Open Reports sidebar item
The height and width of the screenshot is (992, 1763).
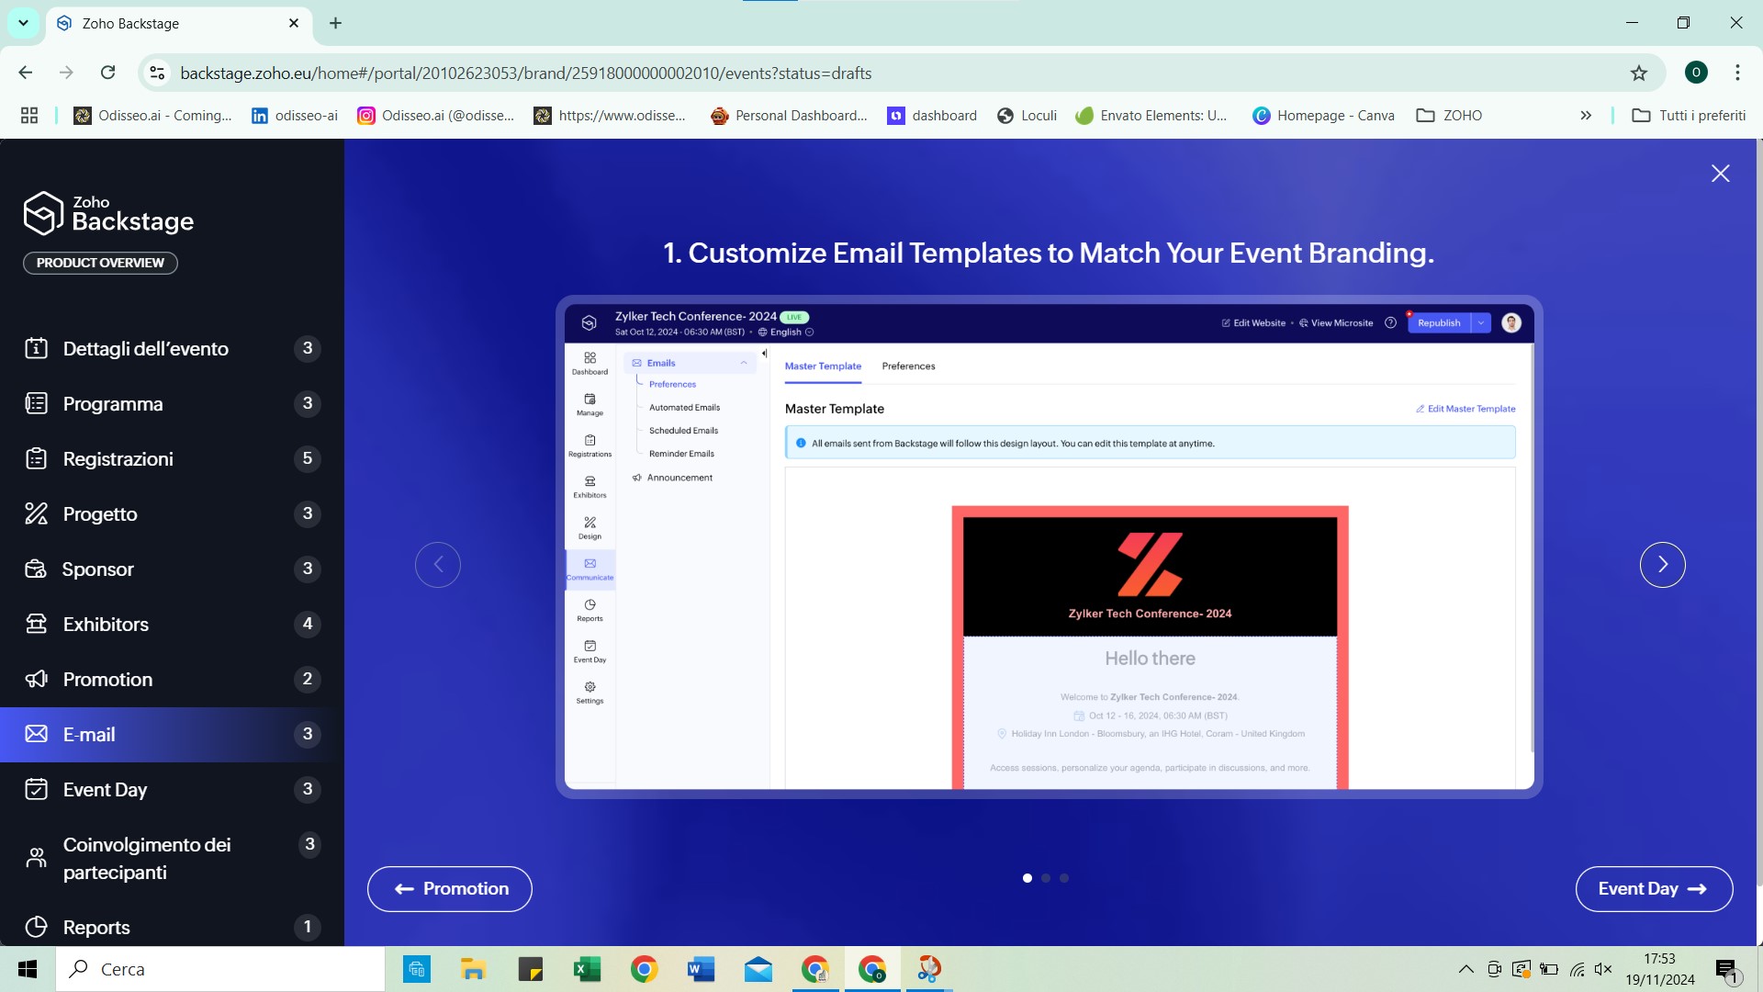tap(172, 927)
